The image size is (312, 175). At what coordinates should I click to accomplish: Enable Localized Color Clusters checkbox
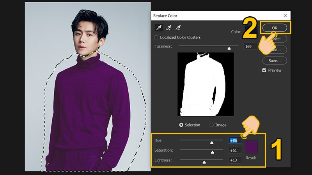(156, 37)
